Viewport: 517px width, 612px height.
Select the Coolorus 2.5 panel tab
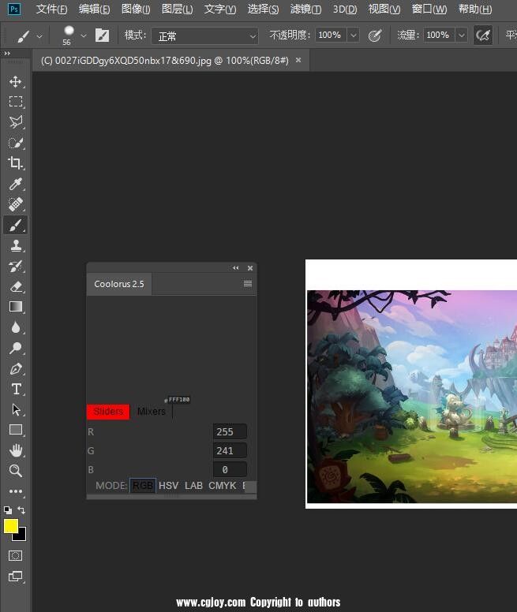pyautogui.click(x=119, y=284)
